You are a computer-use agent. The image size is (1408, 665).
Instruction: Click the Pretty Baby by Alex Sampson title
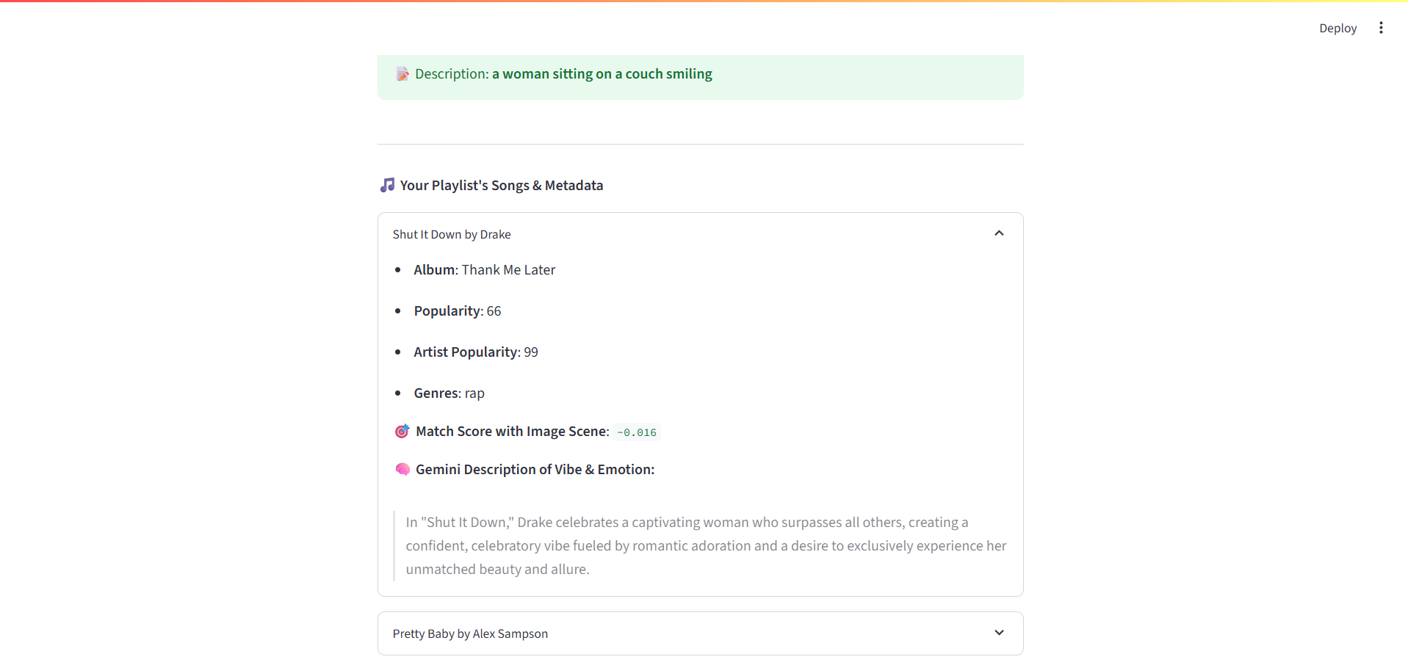pos(470,633)
